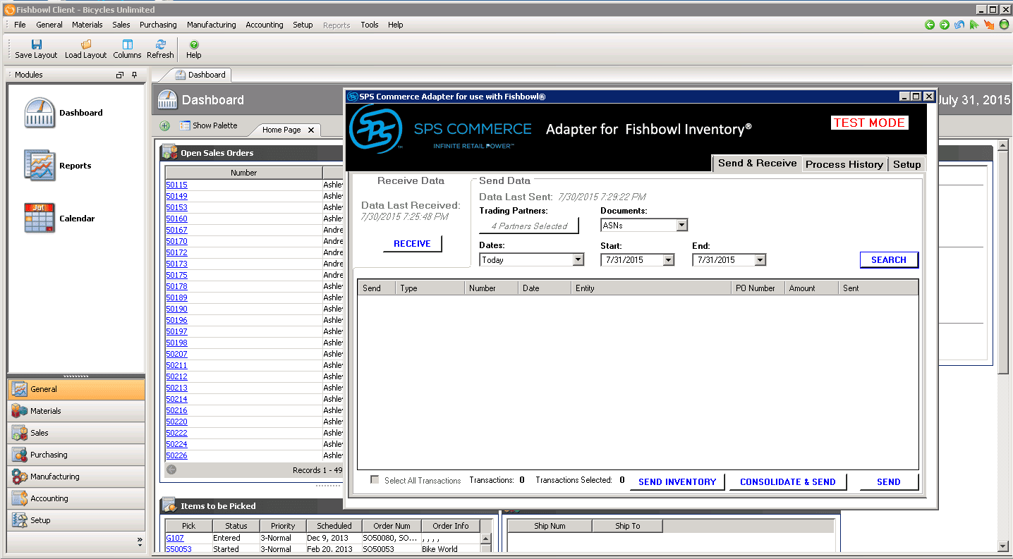Click the dashboard vertical scrollbar down arrow
The width and height of the screenshot is (1013, 559).
(x=1003, y=546)
